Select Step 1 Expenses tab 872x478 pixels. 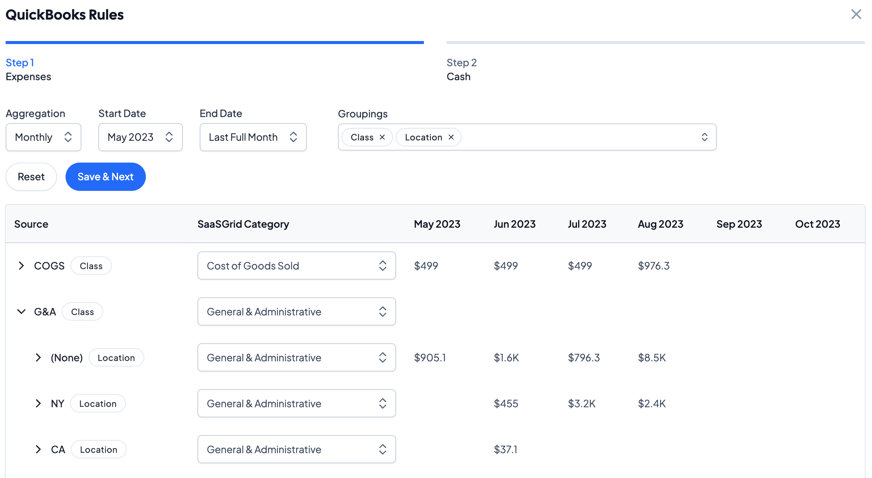[28, 70]
